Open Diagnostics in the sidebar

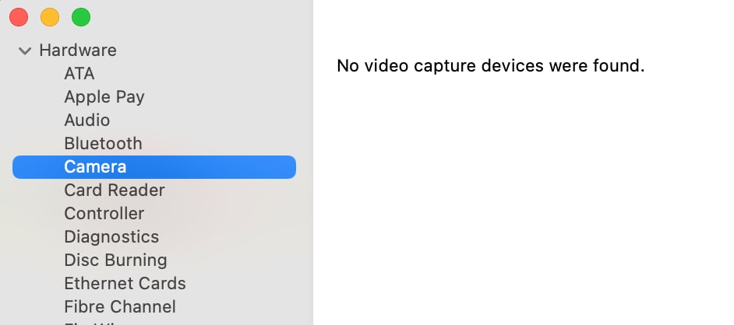point(112,237)
